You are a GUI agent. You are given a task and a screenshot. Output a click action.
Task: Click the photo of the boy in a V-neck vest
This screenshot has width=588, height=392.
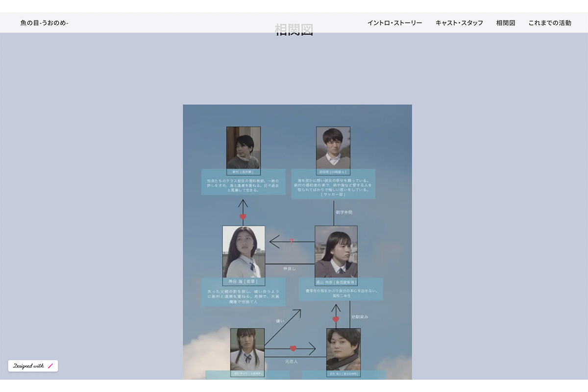[x=333, y=148]
